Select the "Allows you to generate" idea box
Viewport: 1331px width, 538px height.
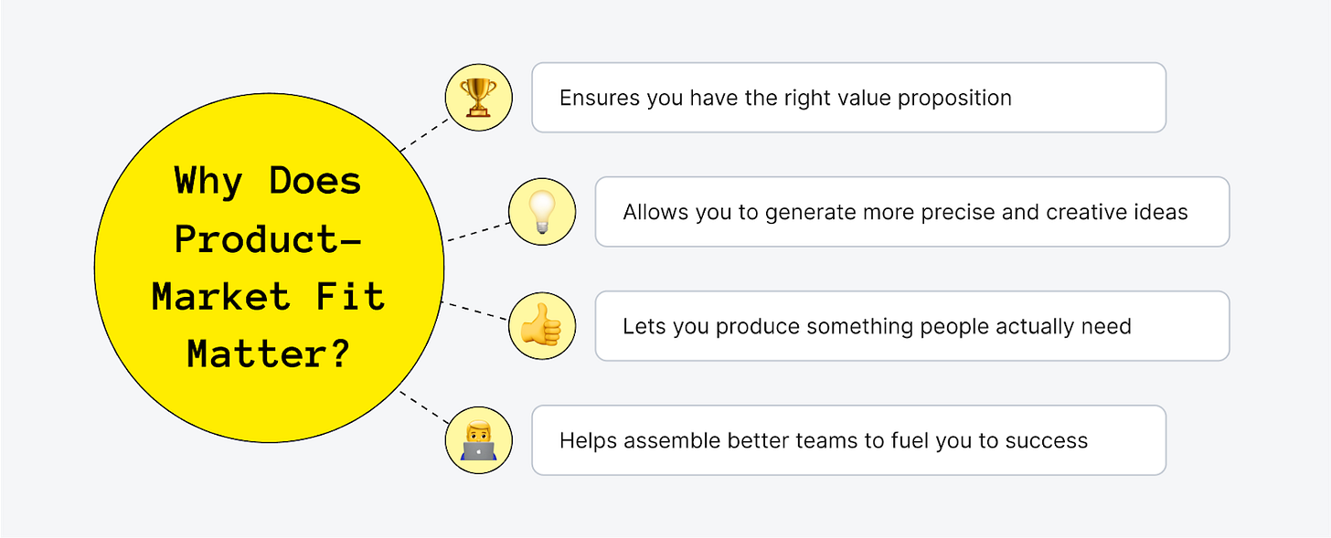point(912,212)
